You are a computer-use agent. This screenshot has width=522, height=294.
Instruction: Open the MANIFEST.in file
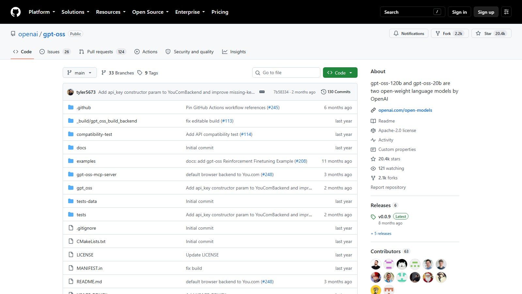click(x=89, y=268)
